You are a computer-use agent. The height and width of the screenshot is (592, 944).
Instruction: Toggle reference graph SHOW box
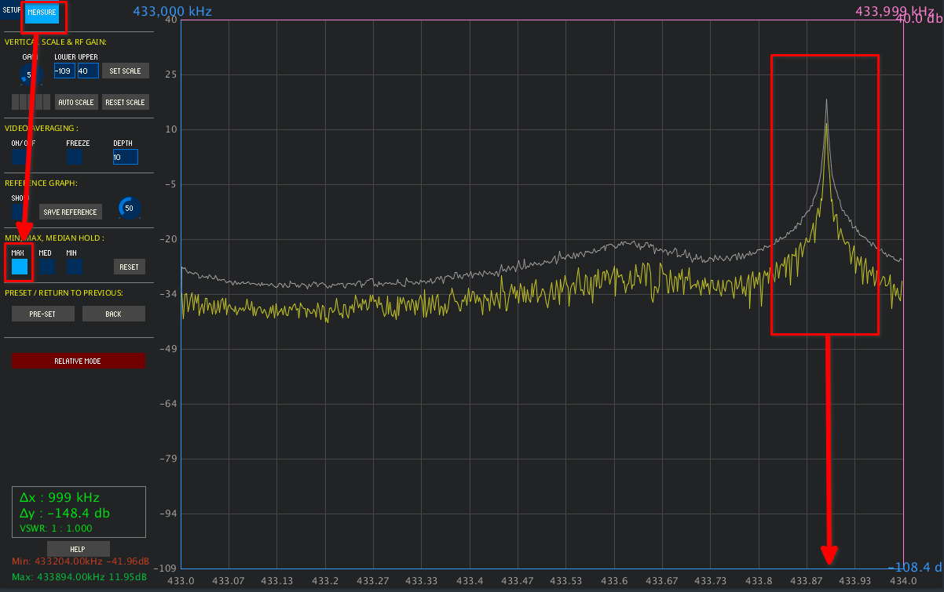20,212
